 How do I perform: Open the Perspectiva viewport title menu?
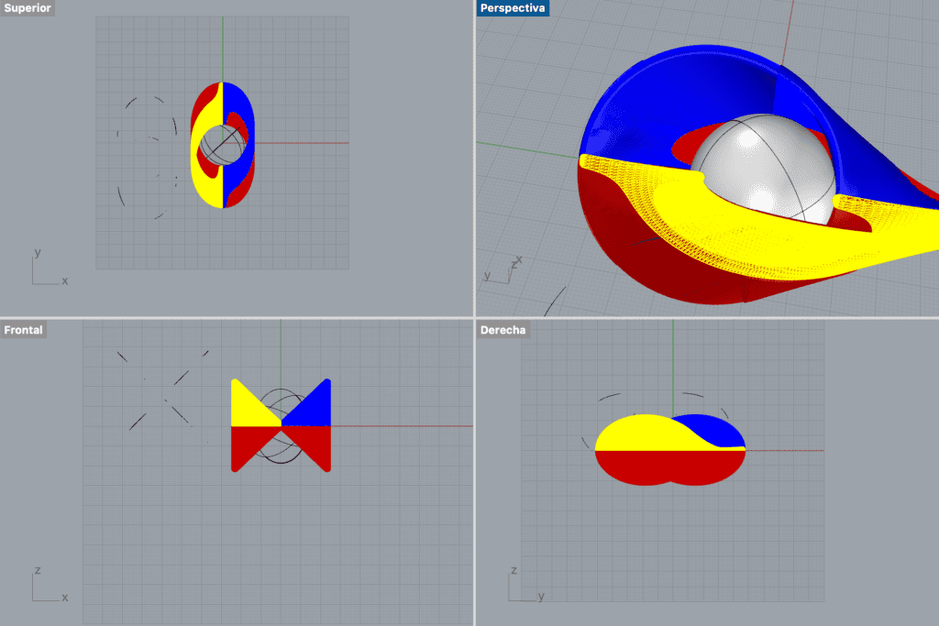click(513, 8)
